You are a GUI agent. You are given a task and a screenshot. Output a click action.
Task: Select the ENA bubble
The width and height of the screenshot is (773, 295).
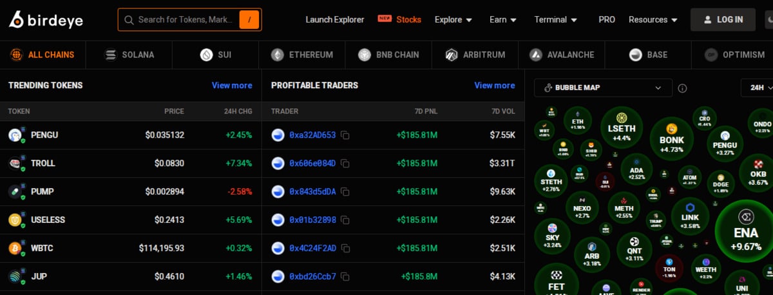click(x=746, y=231)
